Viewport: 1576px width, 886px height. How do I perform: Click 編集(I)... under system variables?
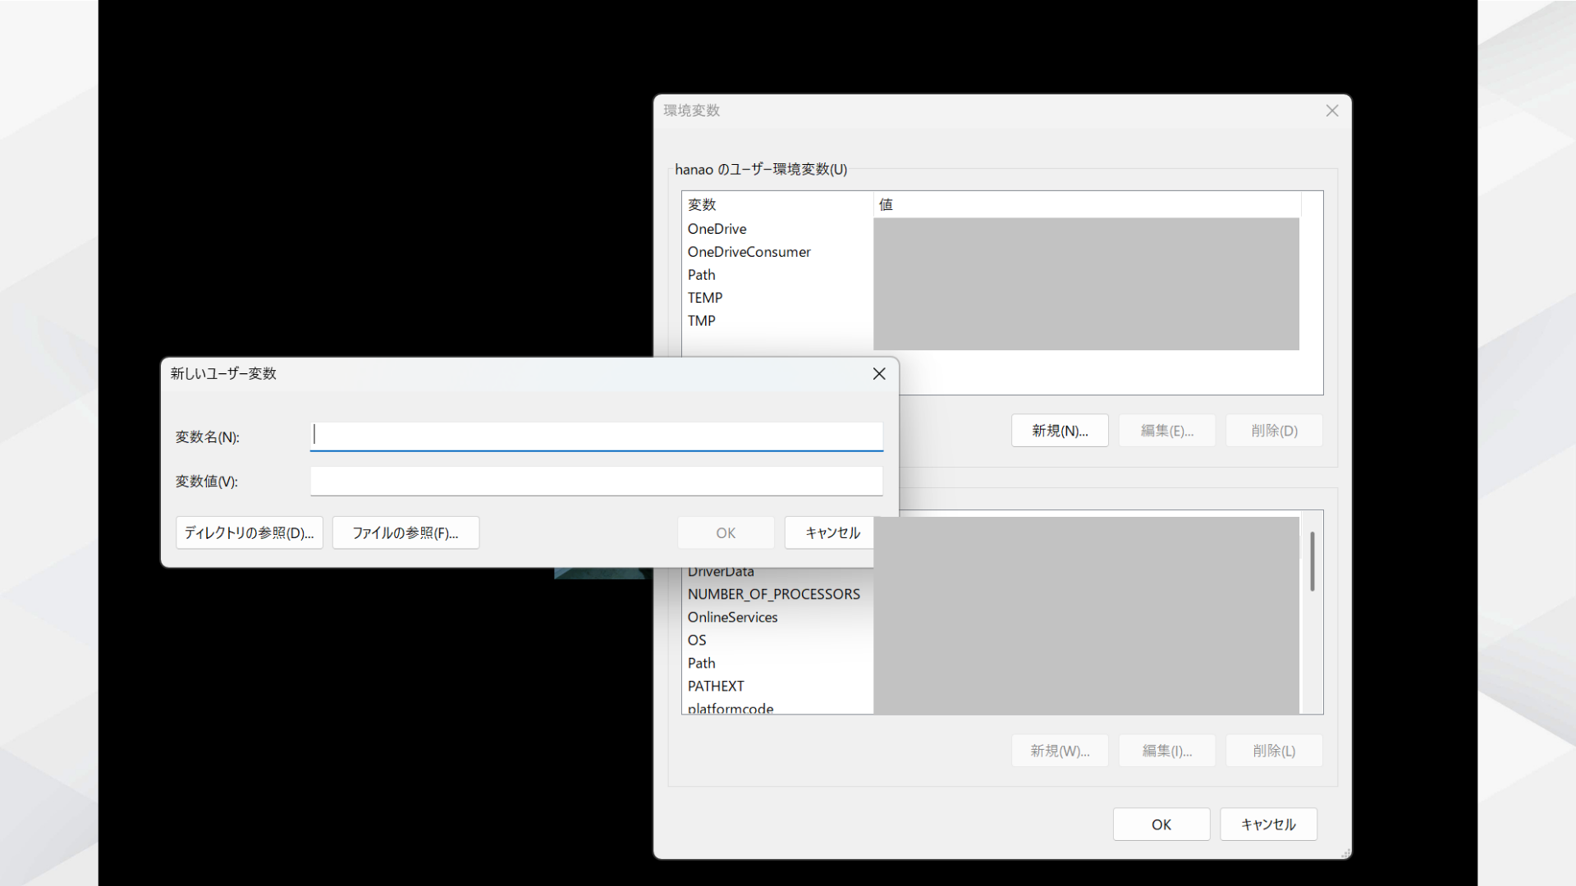coord(1167,751)
